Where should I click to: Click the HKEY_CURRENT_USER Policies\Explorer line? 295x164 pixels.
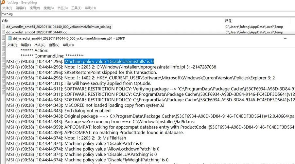pos(141,78)
